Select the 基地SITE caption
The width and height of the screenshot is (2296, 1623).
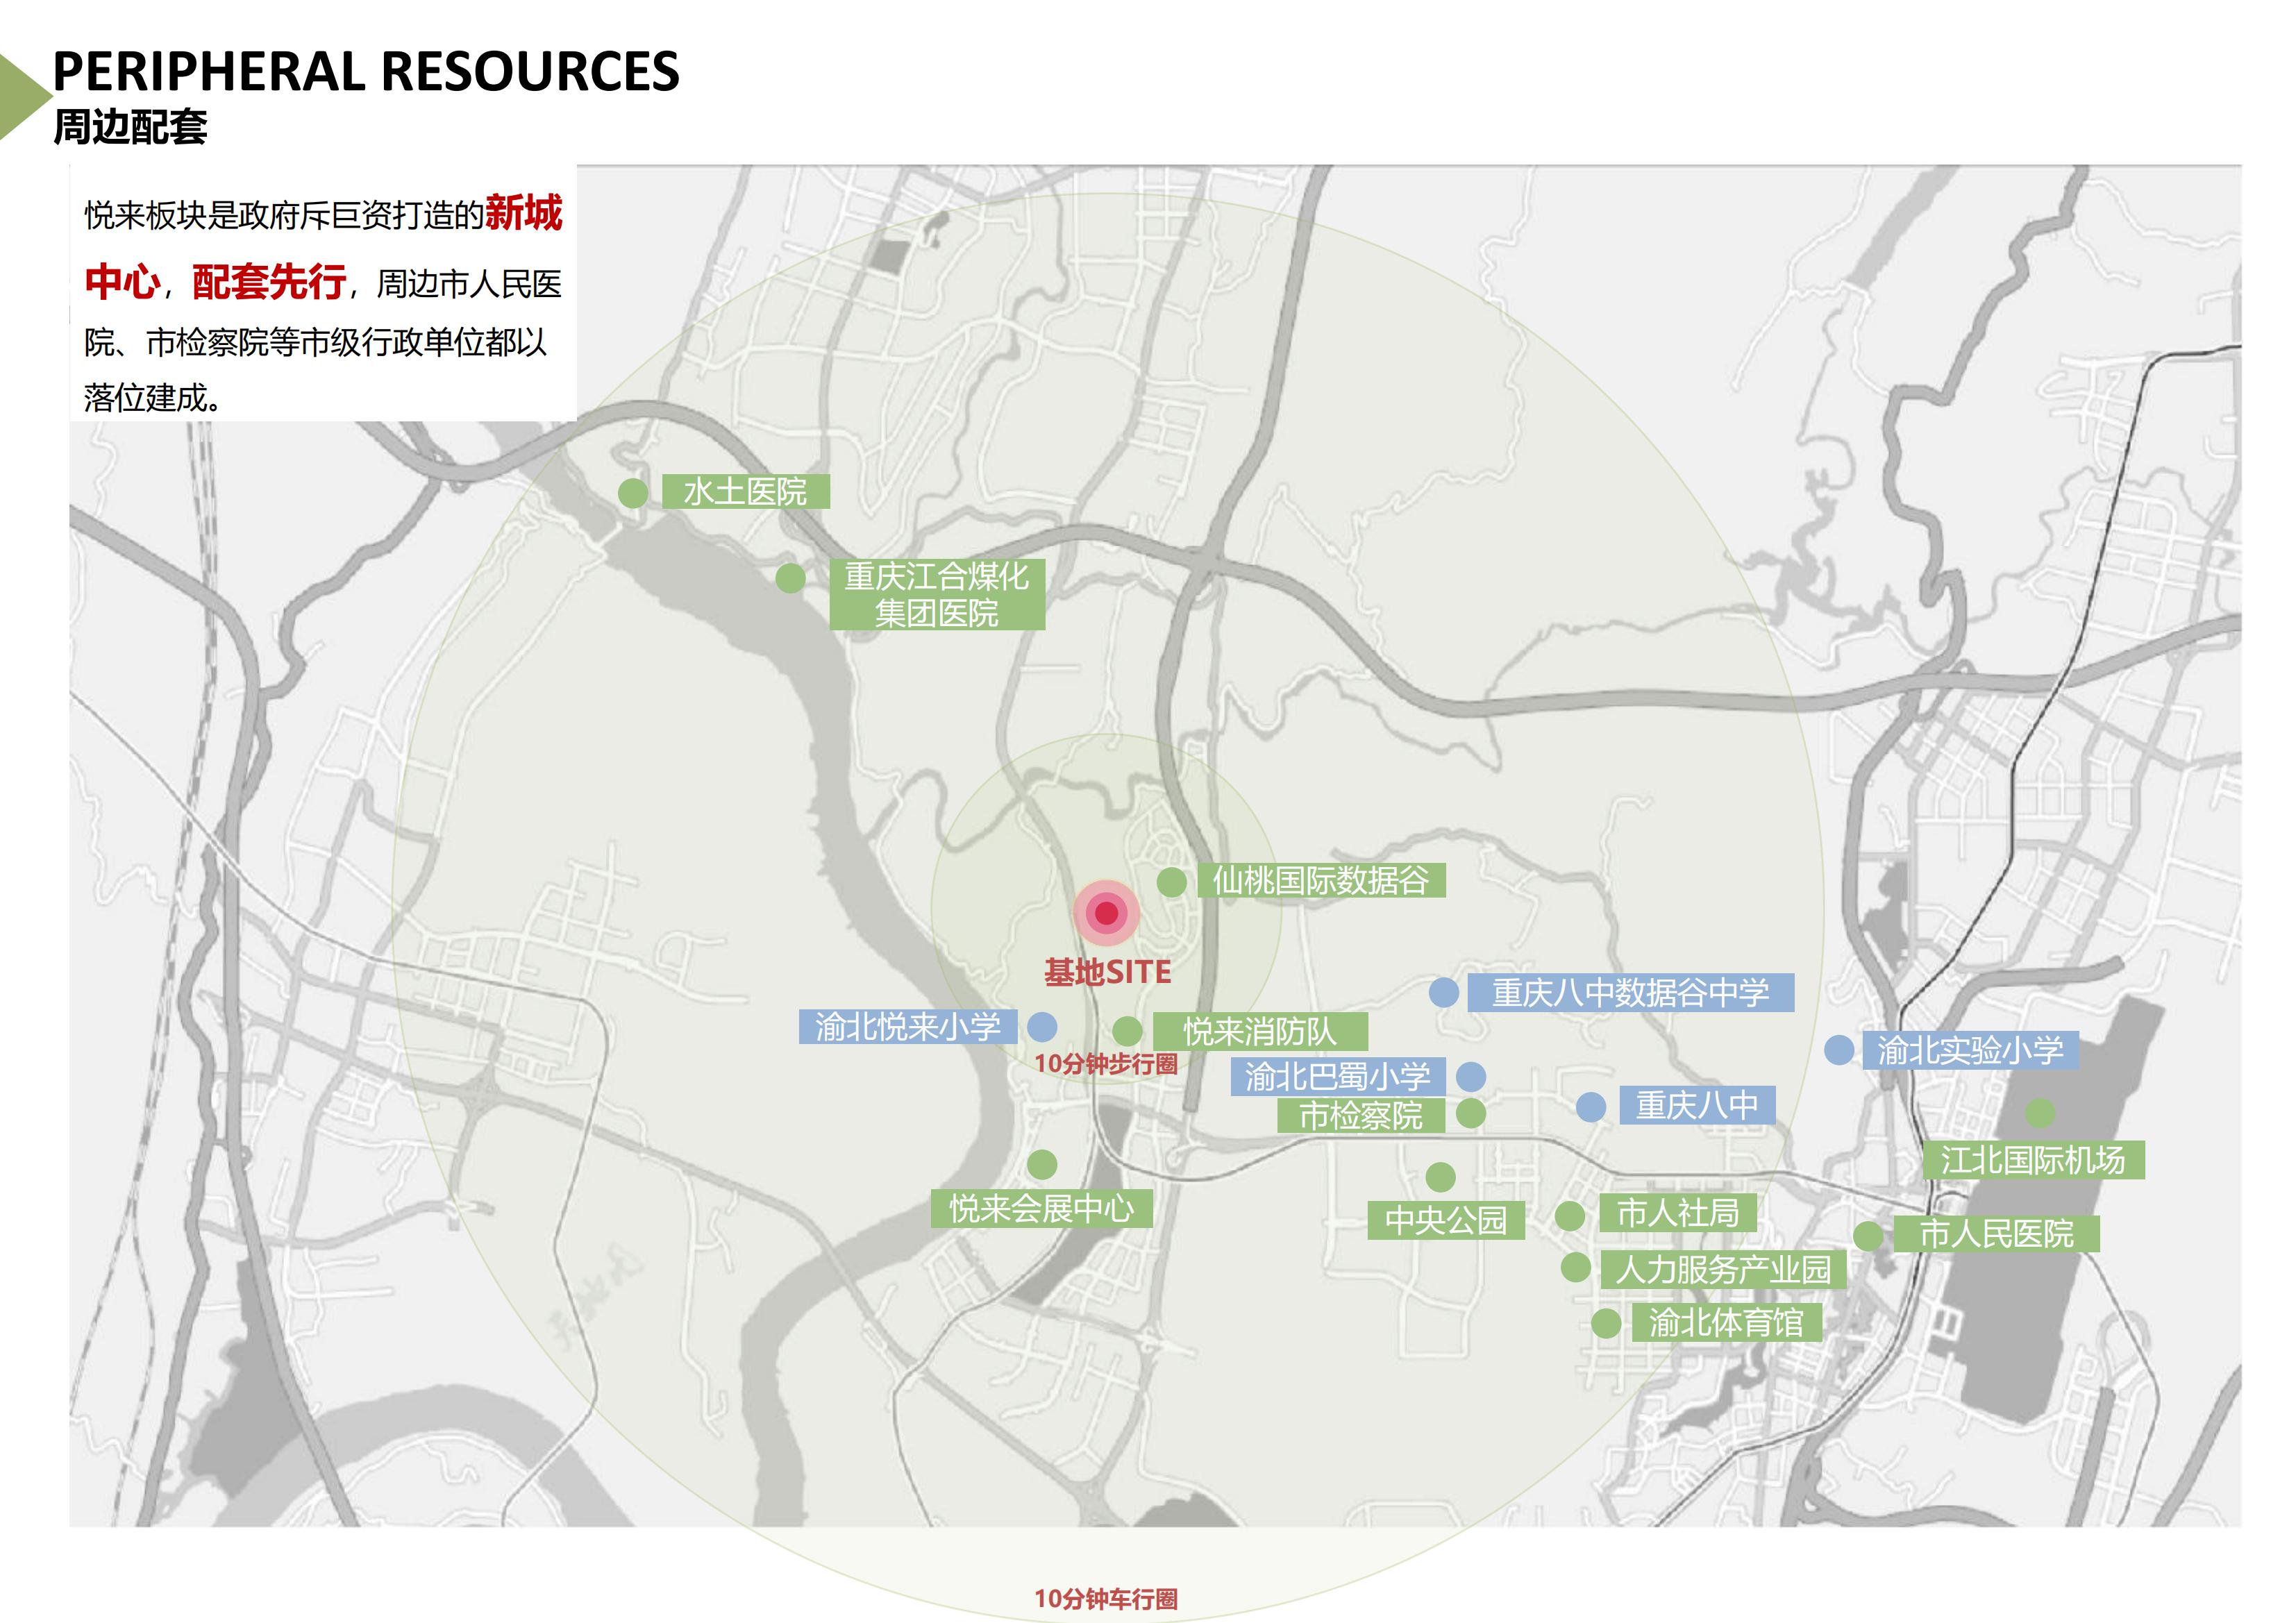(x=1107, y=972)
